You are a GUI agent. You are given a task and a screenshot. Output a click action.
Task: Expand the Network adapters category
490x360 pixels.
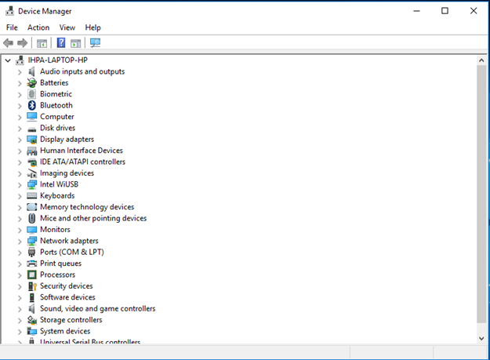(x=20, y=241)
